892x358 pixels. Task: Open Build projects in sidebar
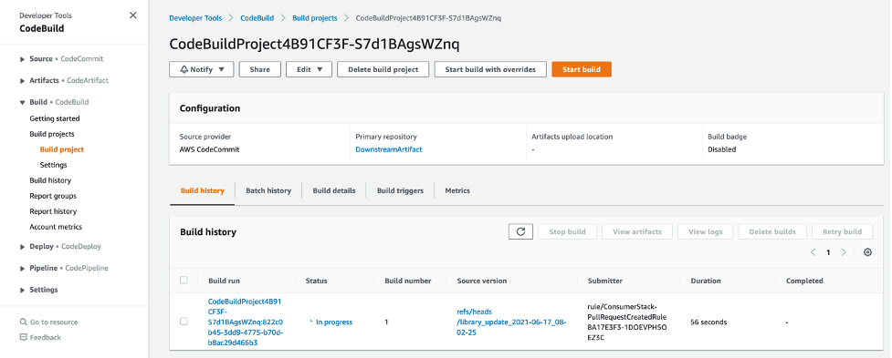click(52, 134)
